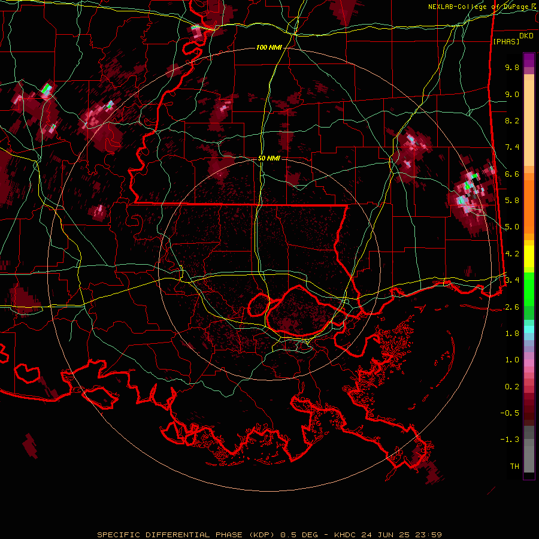Viewport: 539px width, 539px height.
Task: Click the 23:59 timestamp
Action: point(428,535)
